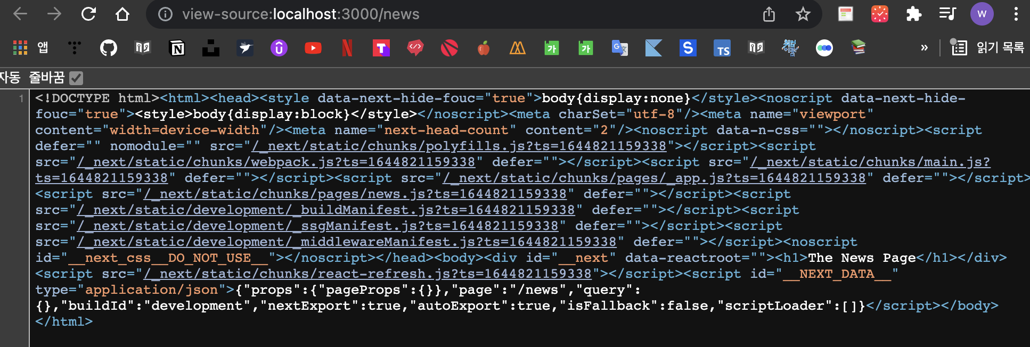This screenshot has width=1030, height=347.
Task: Reload the view-source page
Action: point(88,14)
